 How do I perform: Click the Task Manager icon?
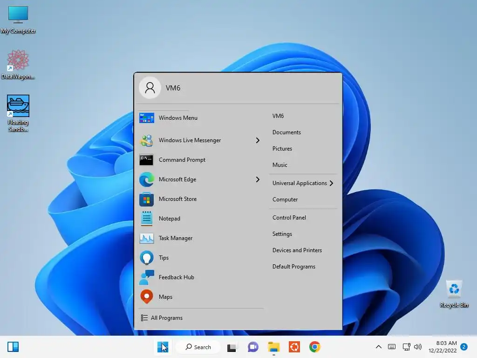click(x=146, y=238)
